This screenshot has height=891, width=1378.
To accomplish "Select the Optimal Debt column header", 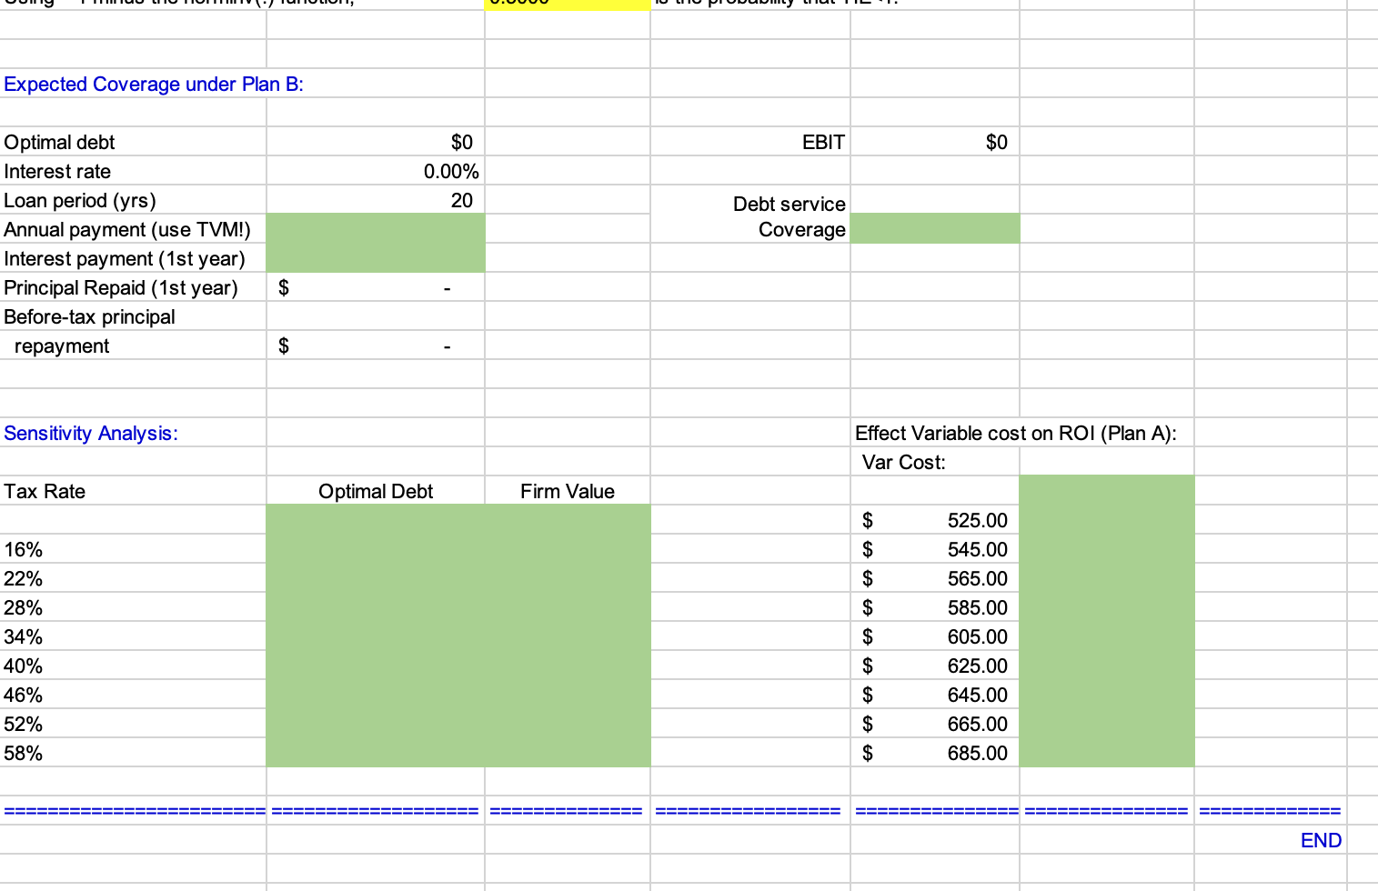I will (375, 491).
